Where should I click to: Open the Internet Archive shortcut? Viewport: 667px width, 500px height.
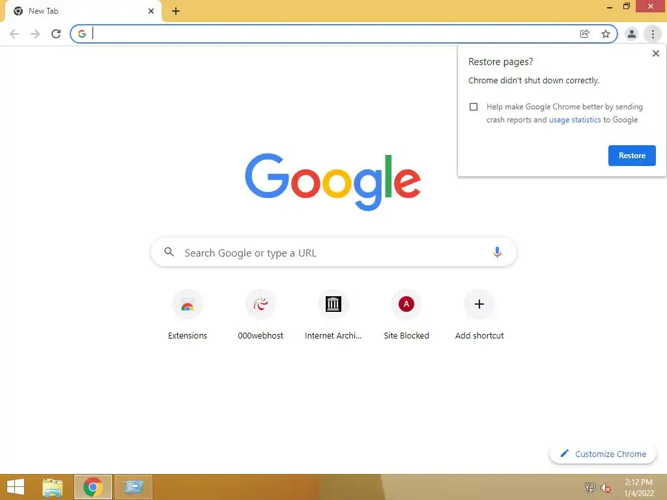(333, 314)
